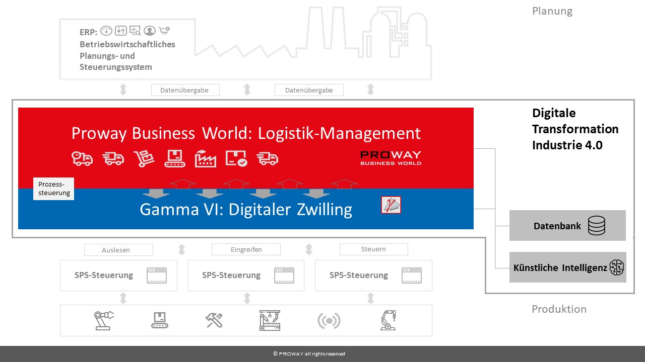Screen dimensions: 645x362
Task: Click the ERP gauge dashboard icon
Action: (106, 31)
